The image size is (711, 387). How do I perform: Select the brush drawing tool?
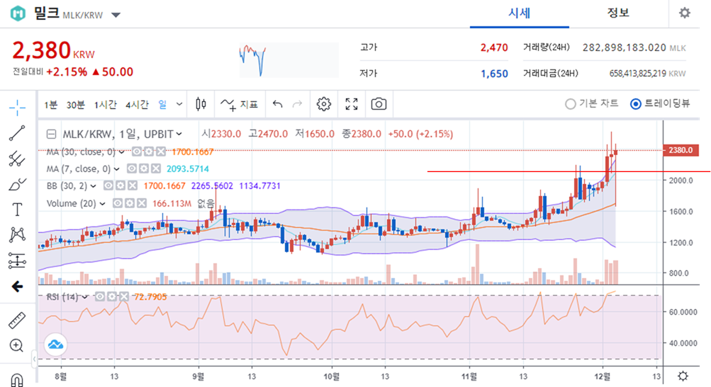(x=17, y=184)
